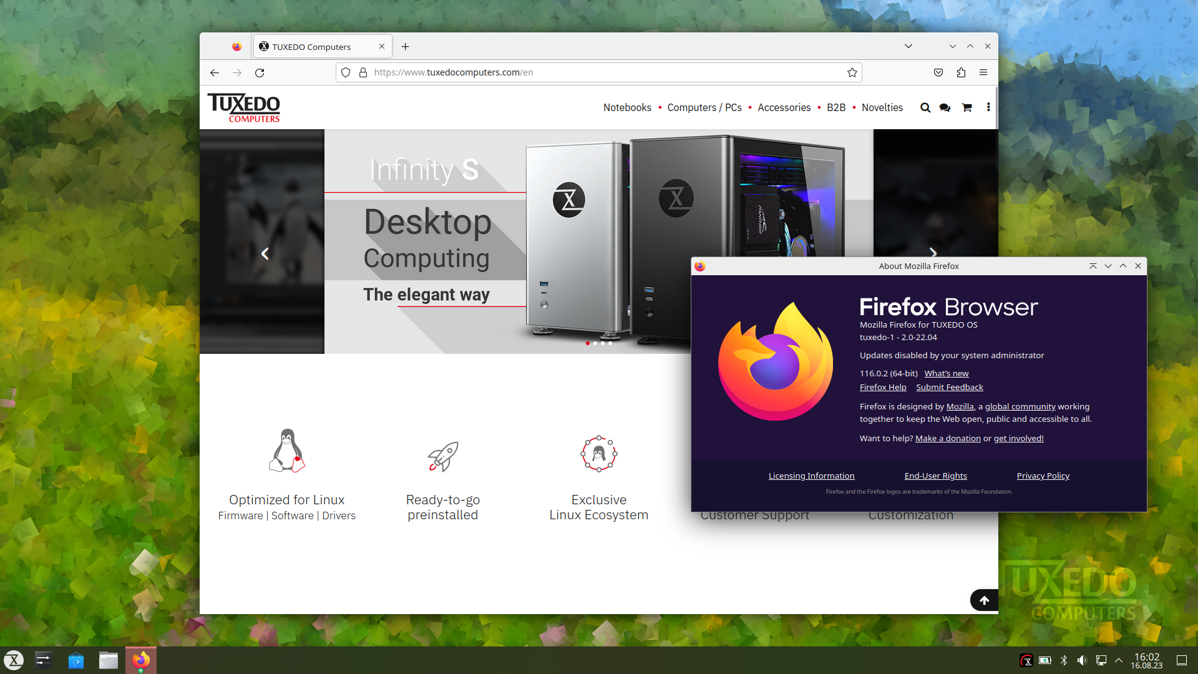Launch Firefox from the taskbar

tap(140, 660)
